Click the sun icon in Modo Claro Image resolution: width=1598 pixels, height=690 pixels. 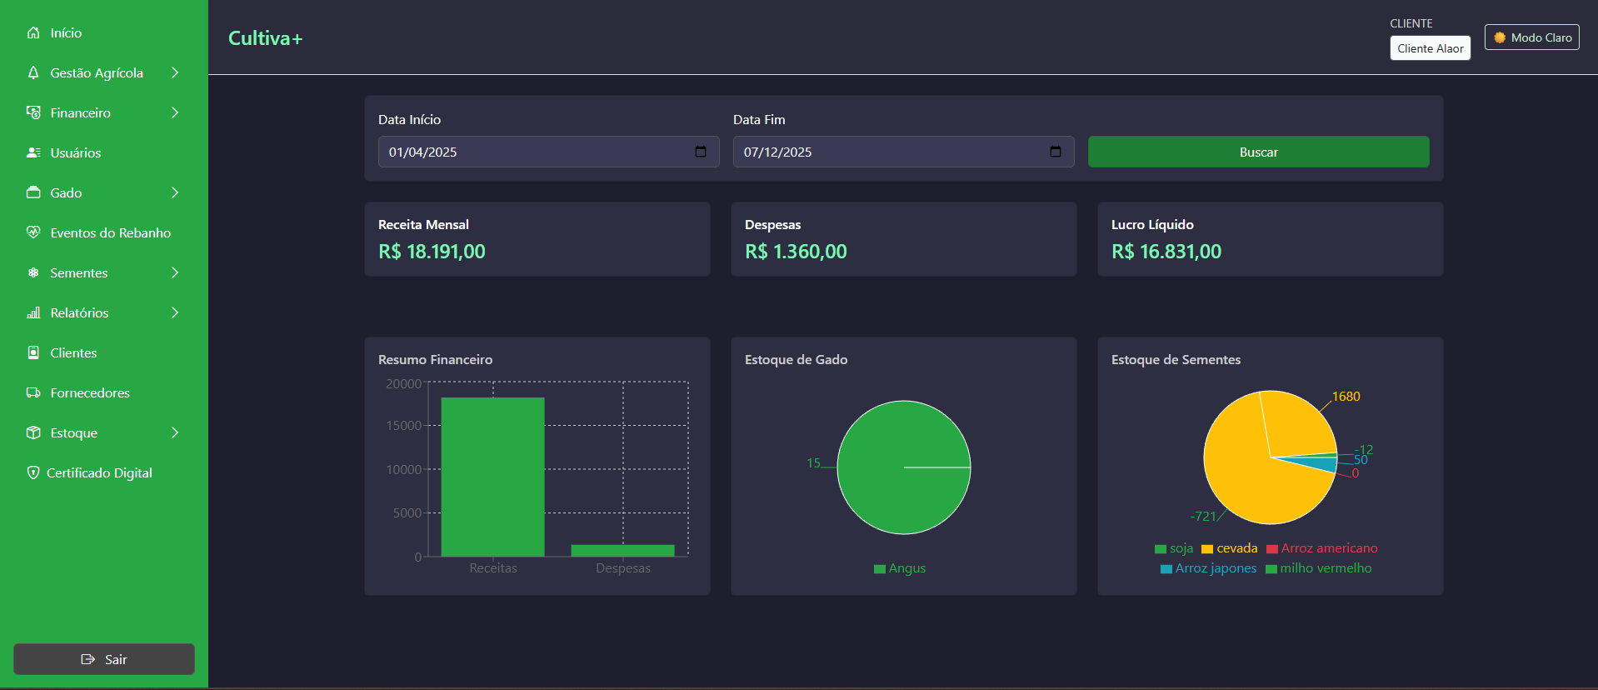point(1500,37)
